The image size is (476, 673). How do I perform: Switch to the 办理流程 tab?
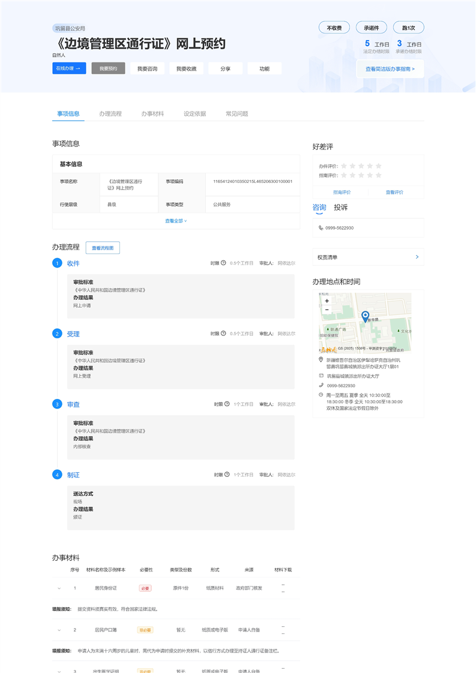pyautogui.click(x=110, y=113)
